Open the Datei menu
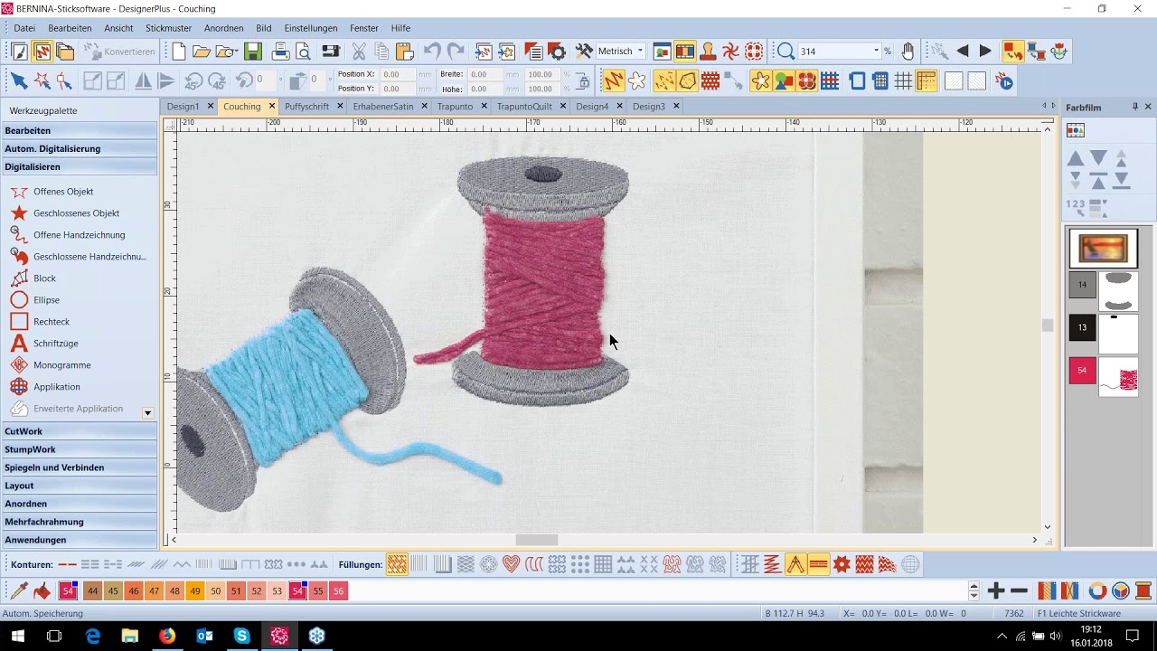 [x=24, y=28]
